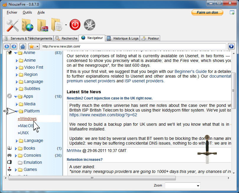The width and height of the screenshot is (239, 193).
Task: Click the grey spinning wheel icon
Action: (90, 25)
